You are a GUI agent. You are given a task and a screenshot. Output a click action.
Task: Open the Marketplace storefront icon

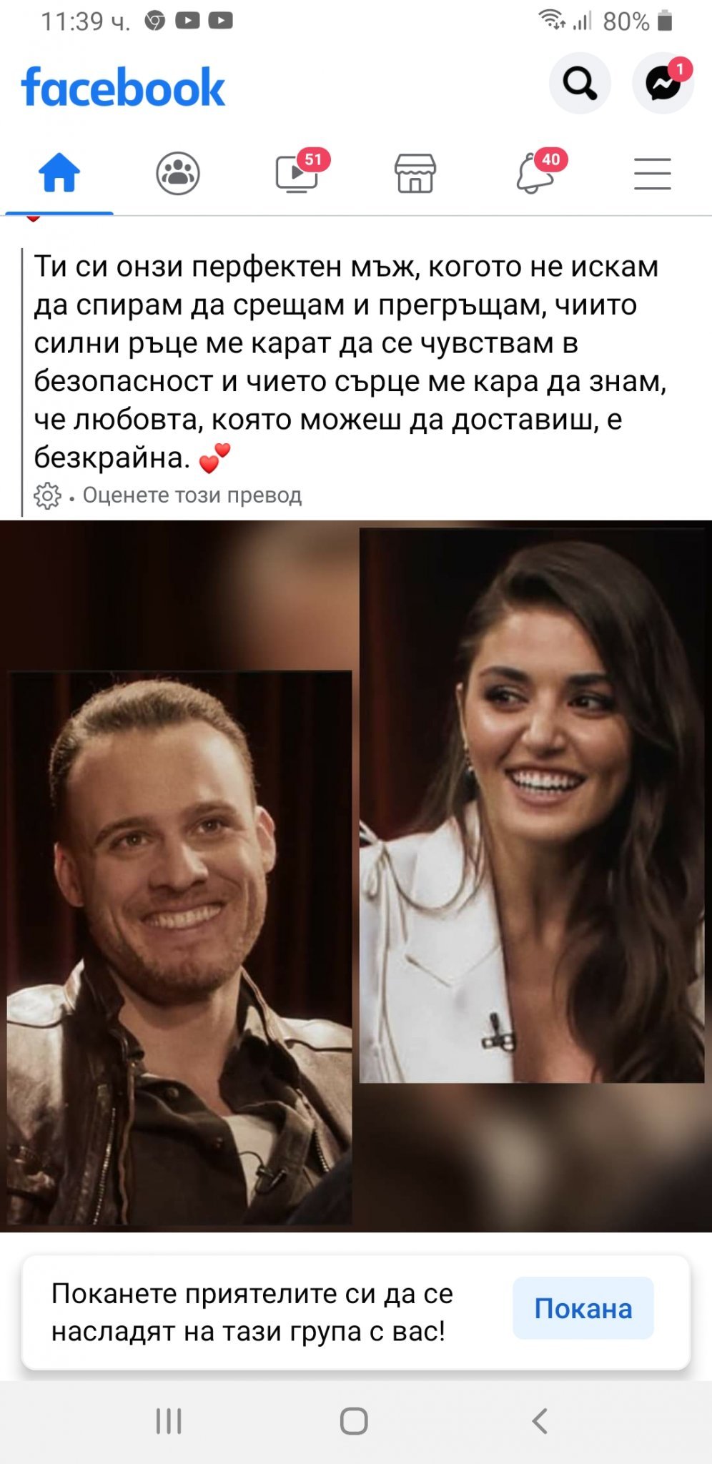(415, 174)
